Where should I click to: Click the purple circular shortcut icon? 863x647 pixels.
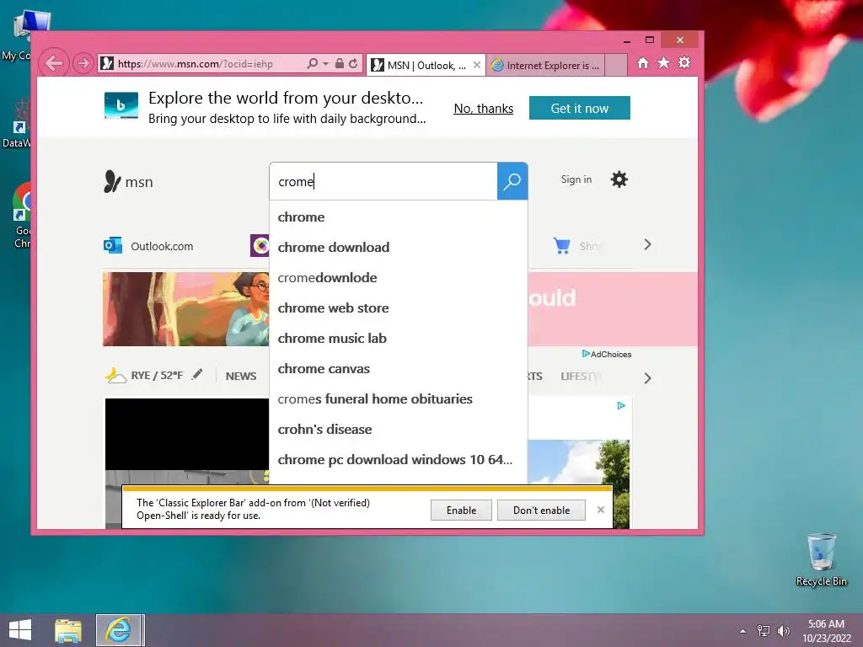pos(260,245)
